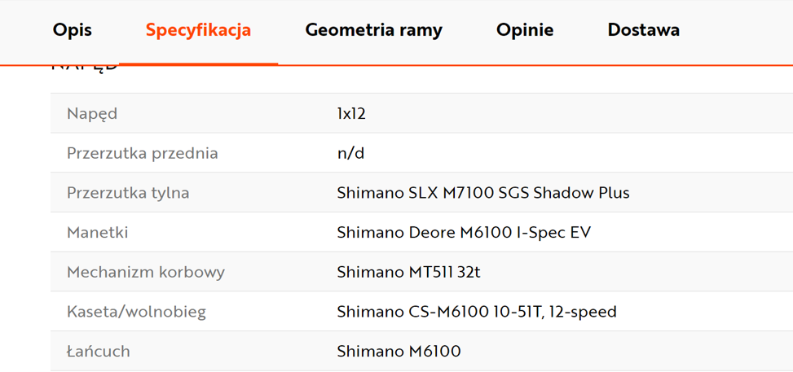Click the Przerzutka przednia label

tap(142, 154)
